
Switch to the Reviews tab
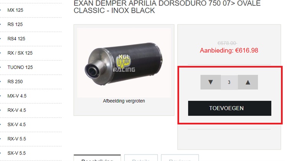pyautogui.click(x=180, y=158)
